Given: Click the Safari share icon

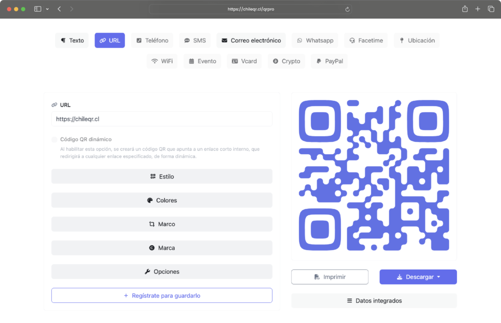Looking at the screenshot, I should (465, 9).
